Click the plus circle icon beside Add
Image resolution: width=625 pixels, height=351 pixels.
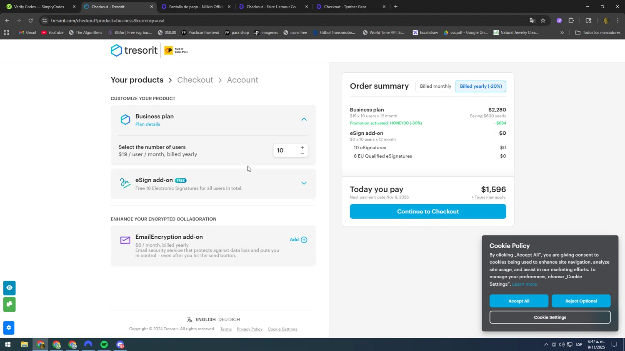tap(304, 240)
